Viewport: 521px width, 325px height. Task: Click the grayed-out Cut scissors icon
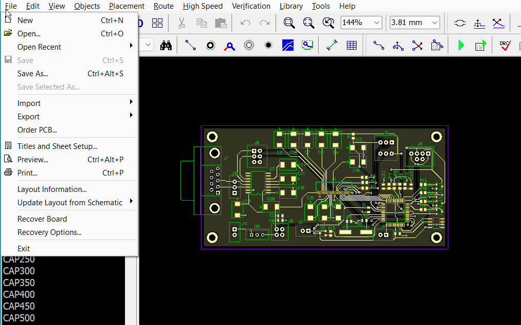(x=181, y=23)
